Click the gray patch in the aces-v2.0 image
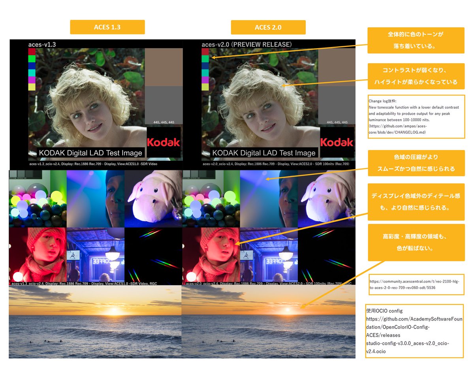Image resolution: width=474 pixels, height=370 pixels. pos(337,105)
